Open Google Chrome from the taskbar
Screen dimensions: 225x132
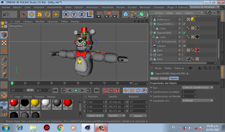pos(60,128)
